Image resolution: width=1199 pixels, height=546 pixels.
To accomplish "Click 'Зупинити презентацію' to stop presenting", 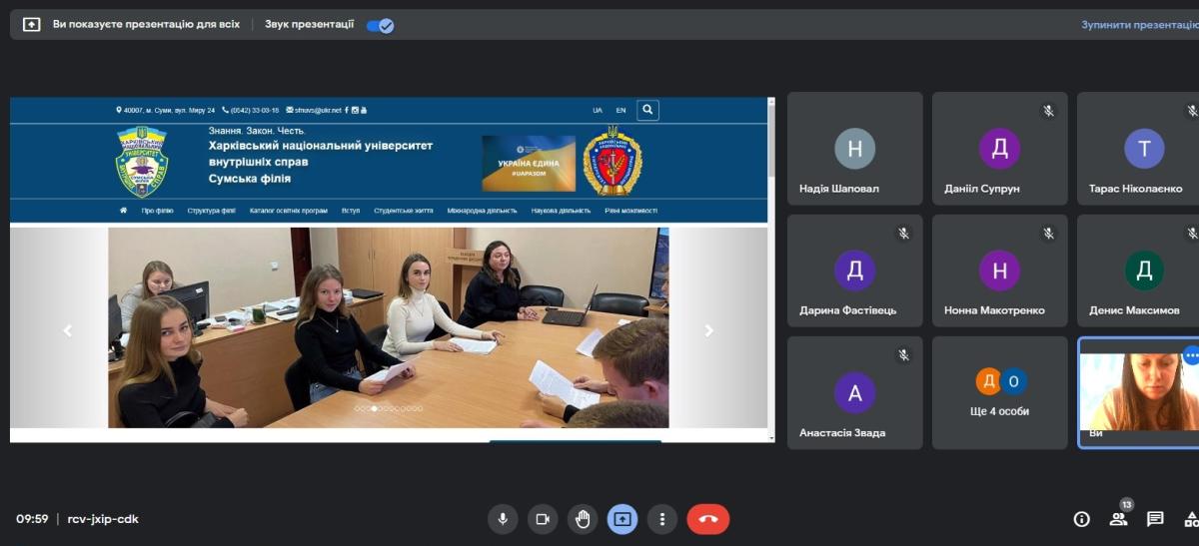I will pyautogui.click(x=1139, y=25).
